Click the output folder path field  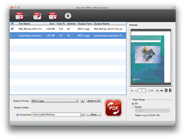tap(56, 114)
